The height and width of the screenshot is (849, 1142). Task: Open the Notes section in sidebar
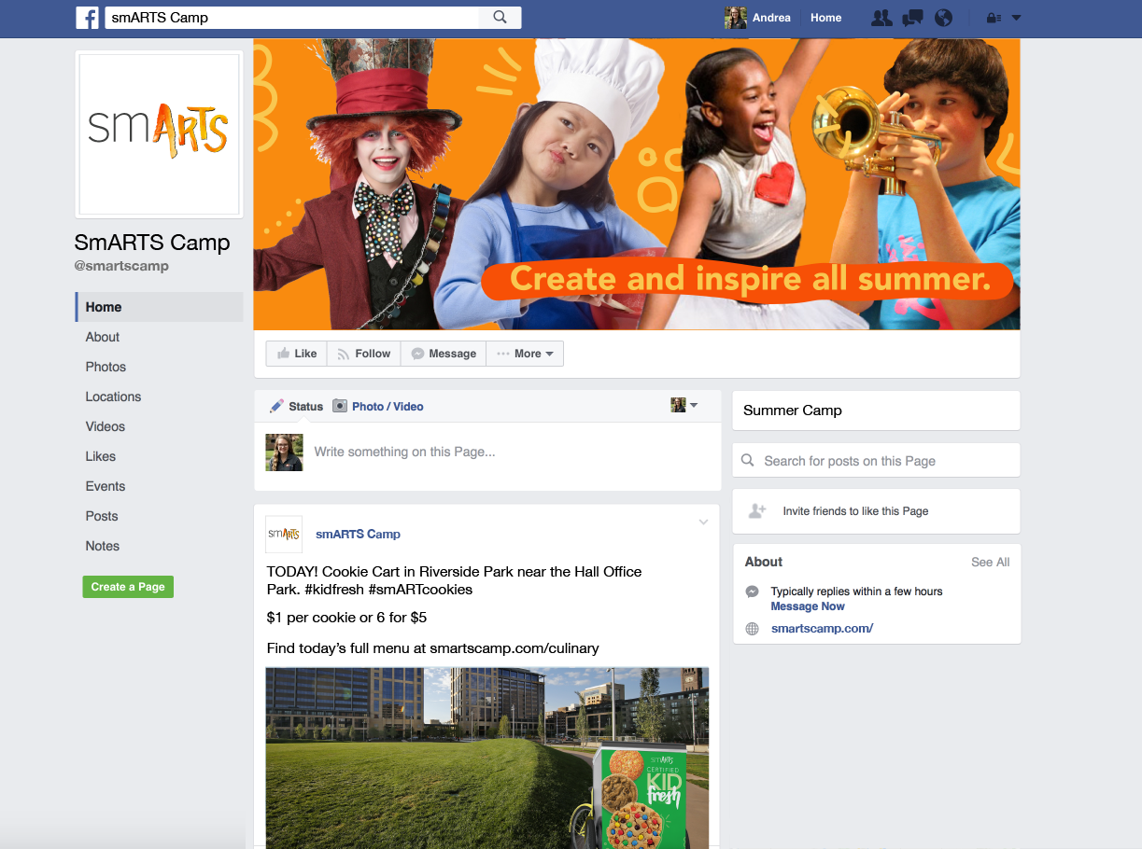(103, 546)
